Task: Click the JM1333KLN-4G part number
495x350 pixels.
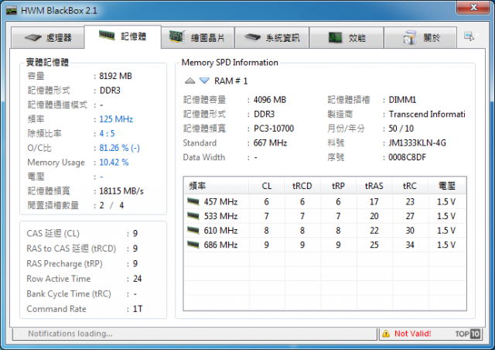Action: (417, 143)
